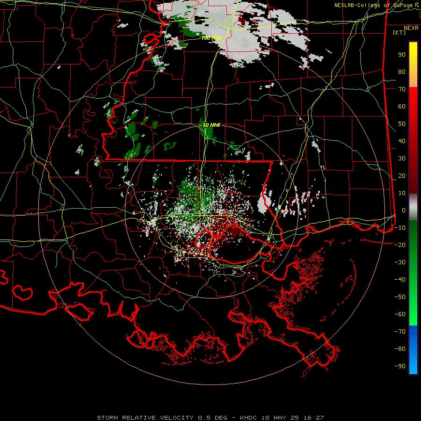Click the Storm Relative Velocity caption
This screenshot has width=421, height=421.
point(210,418)
